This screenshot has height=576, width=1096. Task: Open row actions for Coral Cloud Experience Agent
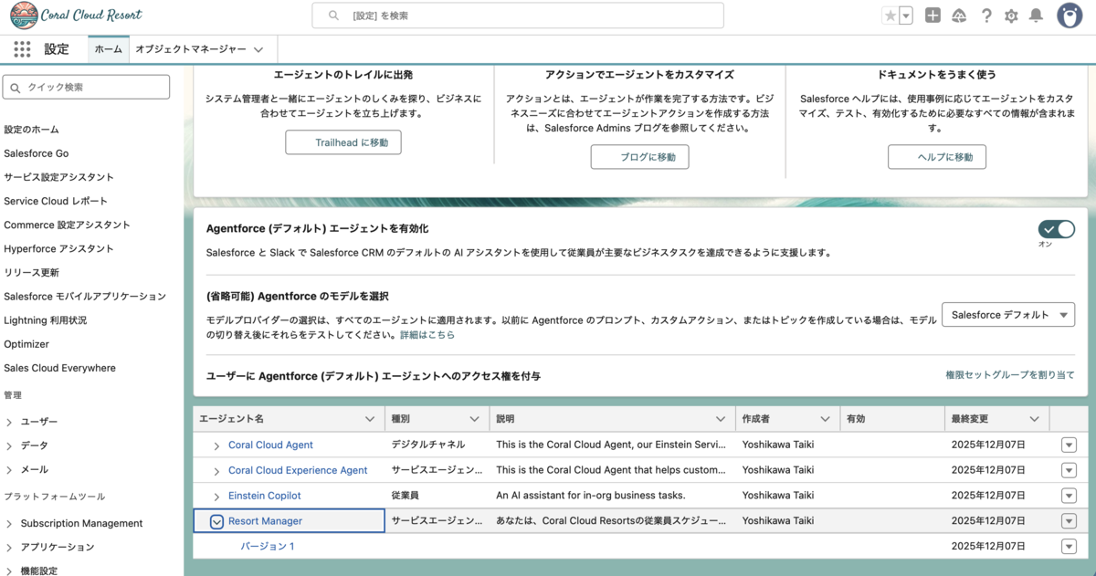pyautogui.click(x=1069, y=470)
